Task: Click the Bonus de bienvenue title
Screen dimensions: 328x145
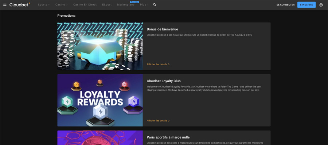Action: (x=162, y=29)
